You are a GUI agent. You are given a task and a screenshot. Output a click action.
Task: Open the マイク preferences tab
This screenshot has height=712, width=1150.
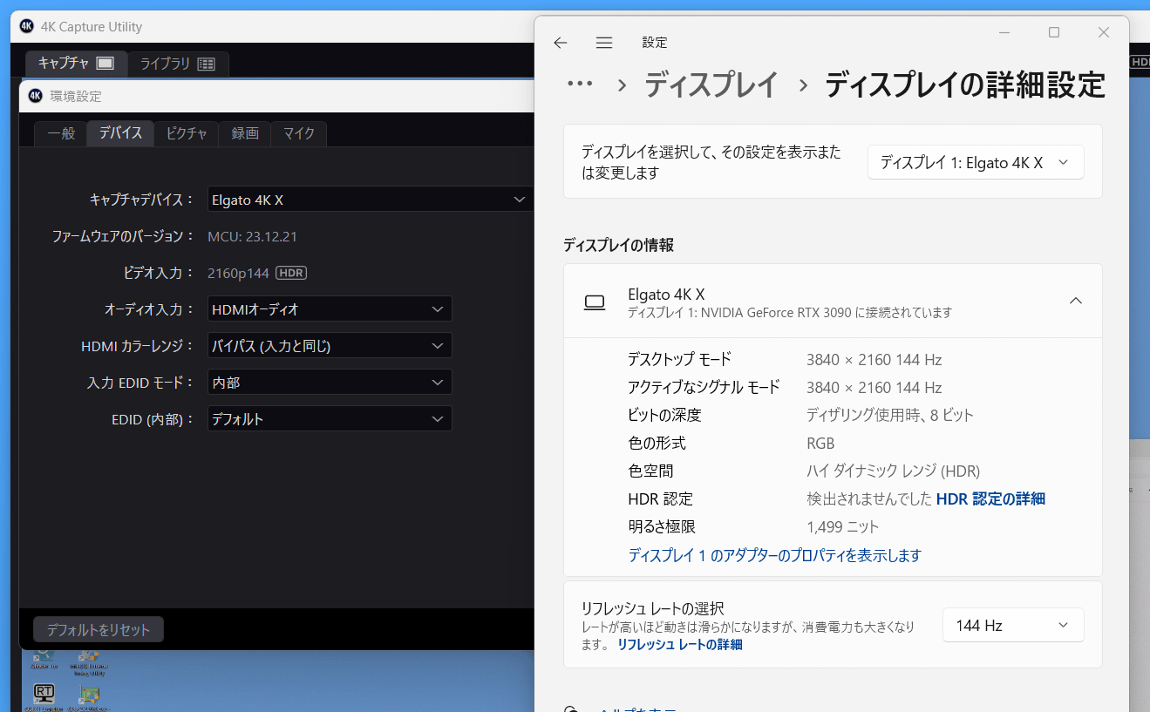coord(299,133)
